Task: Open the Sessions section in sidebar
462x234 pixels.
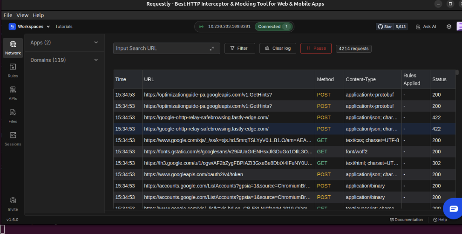Action: coord(13,139)
